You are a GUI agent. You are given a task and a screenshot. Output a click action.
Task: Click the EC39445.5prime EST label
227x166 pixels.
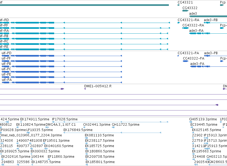pyautogui.click(x=204, y=125)
